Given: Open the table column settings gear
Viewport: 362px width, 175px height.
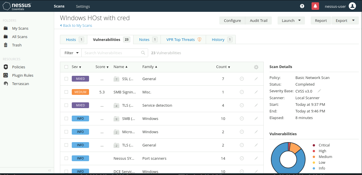Looking at the screenshot, I should [256, 67].
